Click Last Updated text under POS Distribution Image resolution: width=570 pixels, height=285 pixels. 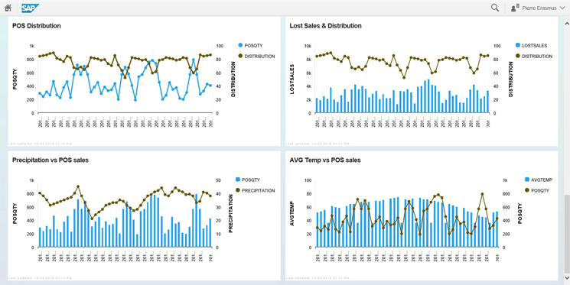point(41,144)
